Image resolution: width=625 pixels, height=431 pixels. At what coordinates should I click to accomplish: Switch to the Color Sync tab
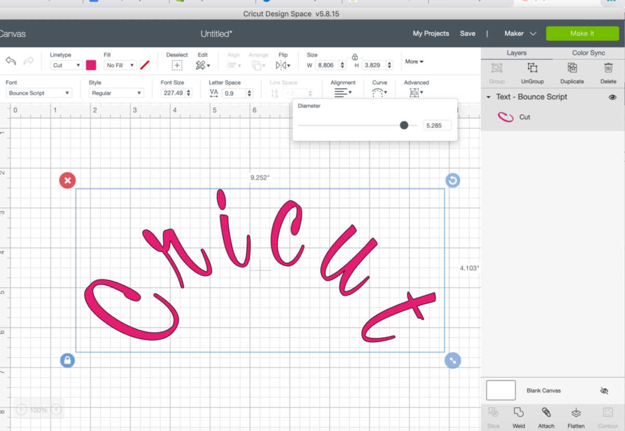click(589, 53)
